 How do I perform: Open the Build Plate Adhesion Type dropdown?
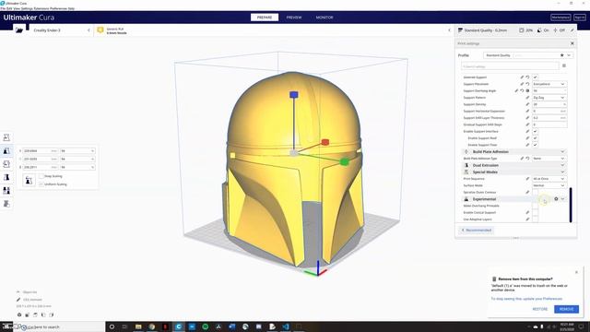tap(549, 159)
